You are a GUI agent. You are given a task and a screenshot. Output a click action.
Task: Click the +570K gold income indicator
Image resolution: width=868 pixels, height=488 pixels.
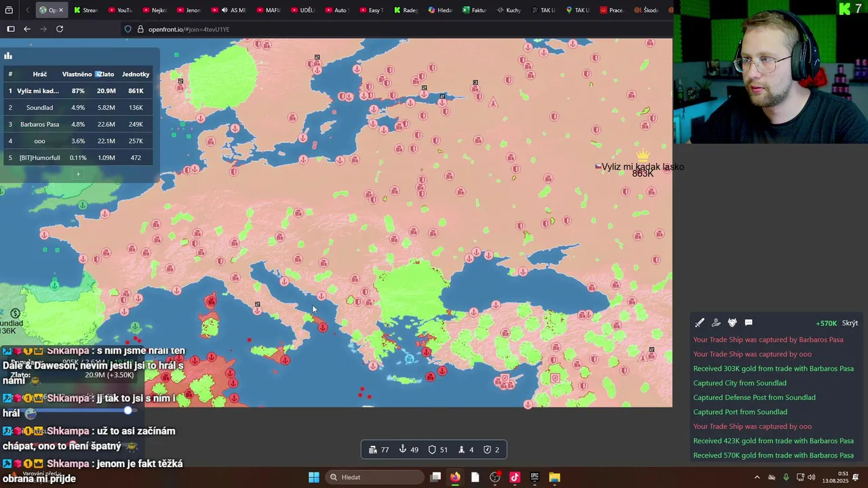coord(826,323)
